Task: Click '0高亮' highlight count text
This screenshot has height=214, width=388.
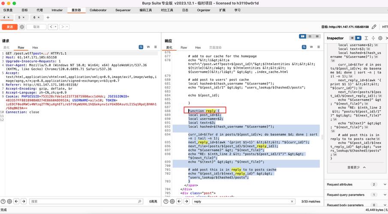Action: click(153, 202)
